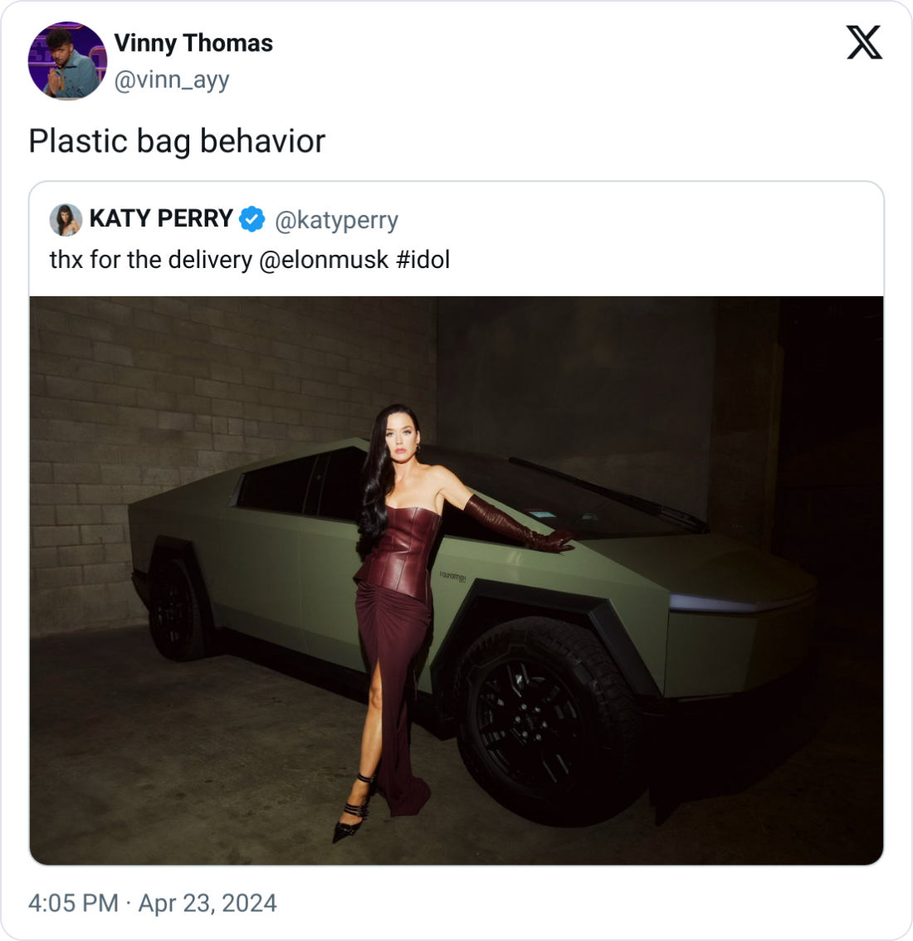Follow the @elonmusk mention
This screenshot has height=941, width=913.
(x=324, y=260)
